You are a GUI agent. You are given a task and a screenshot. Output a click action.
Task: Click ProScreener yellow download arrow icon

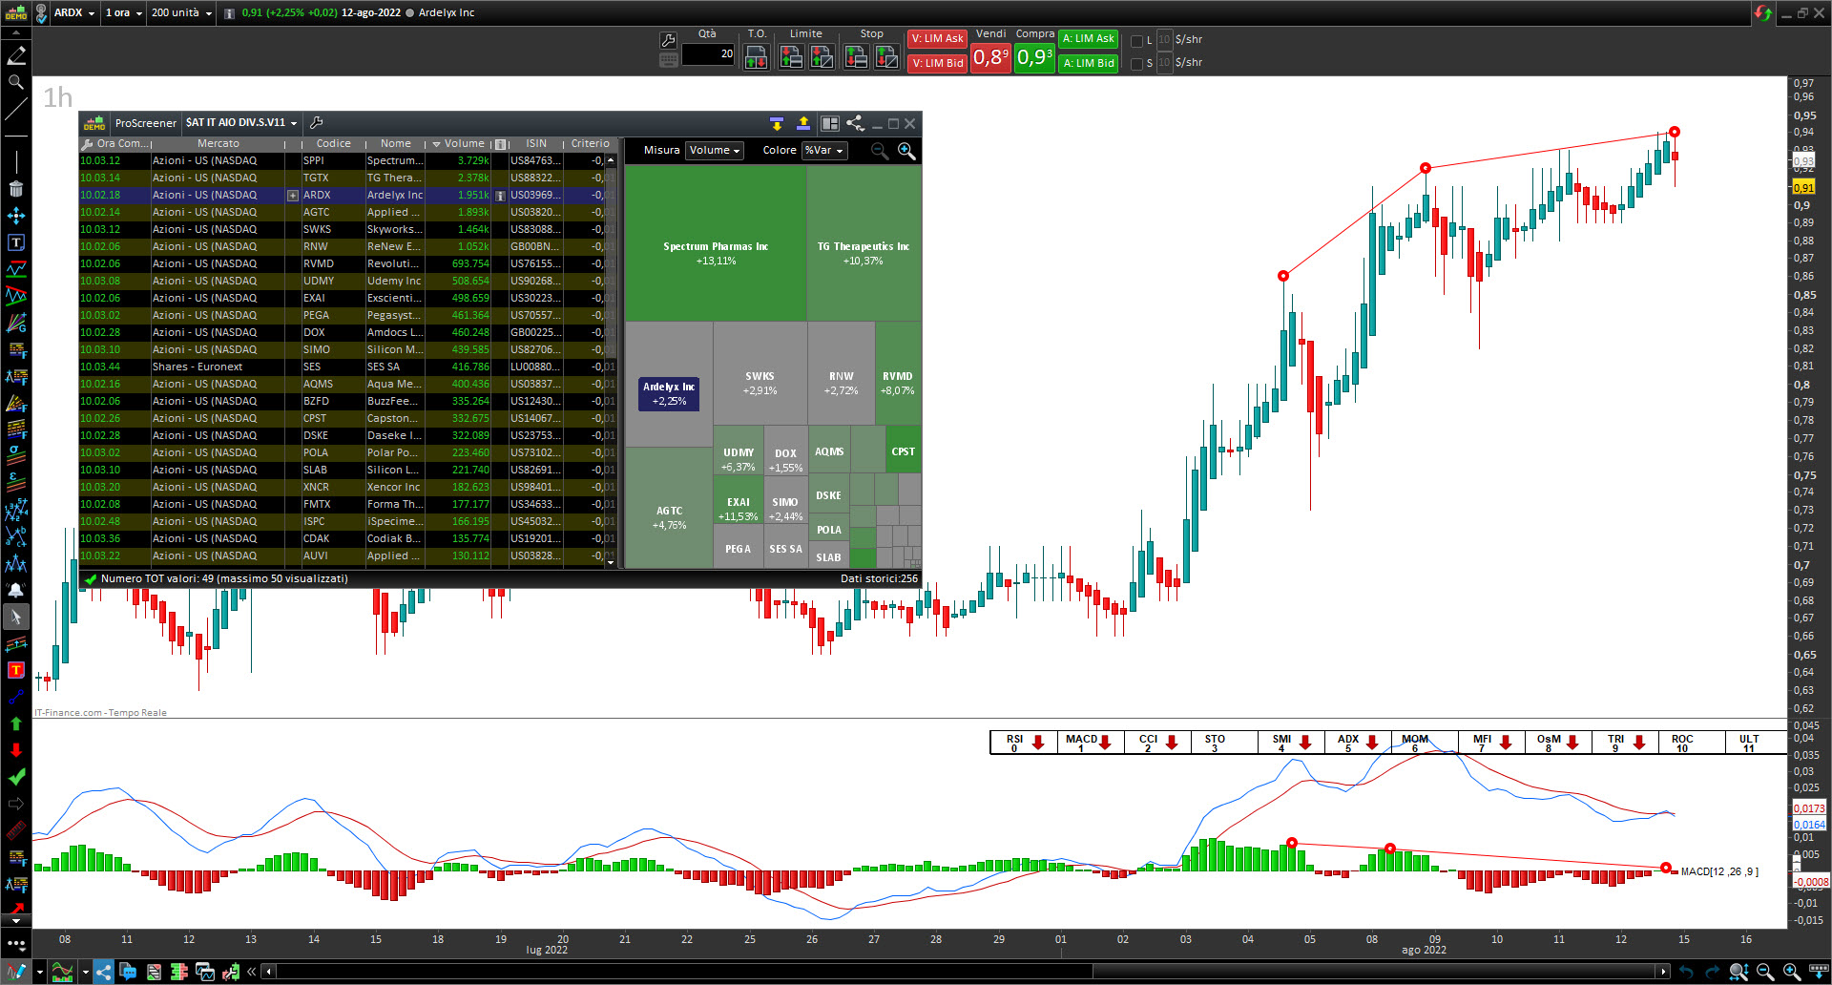[x=777, y=123]
